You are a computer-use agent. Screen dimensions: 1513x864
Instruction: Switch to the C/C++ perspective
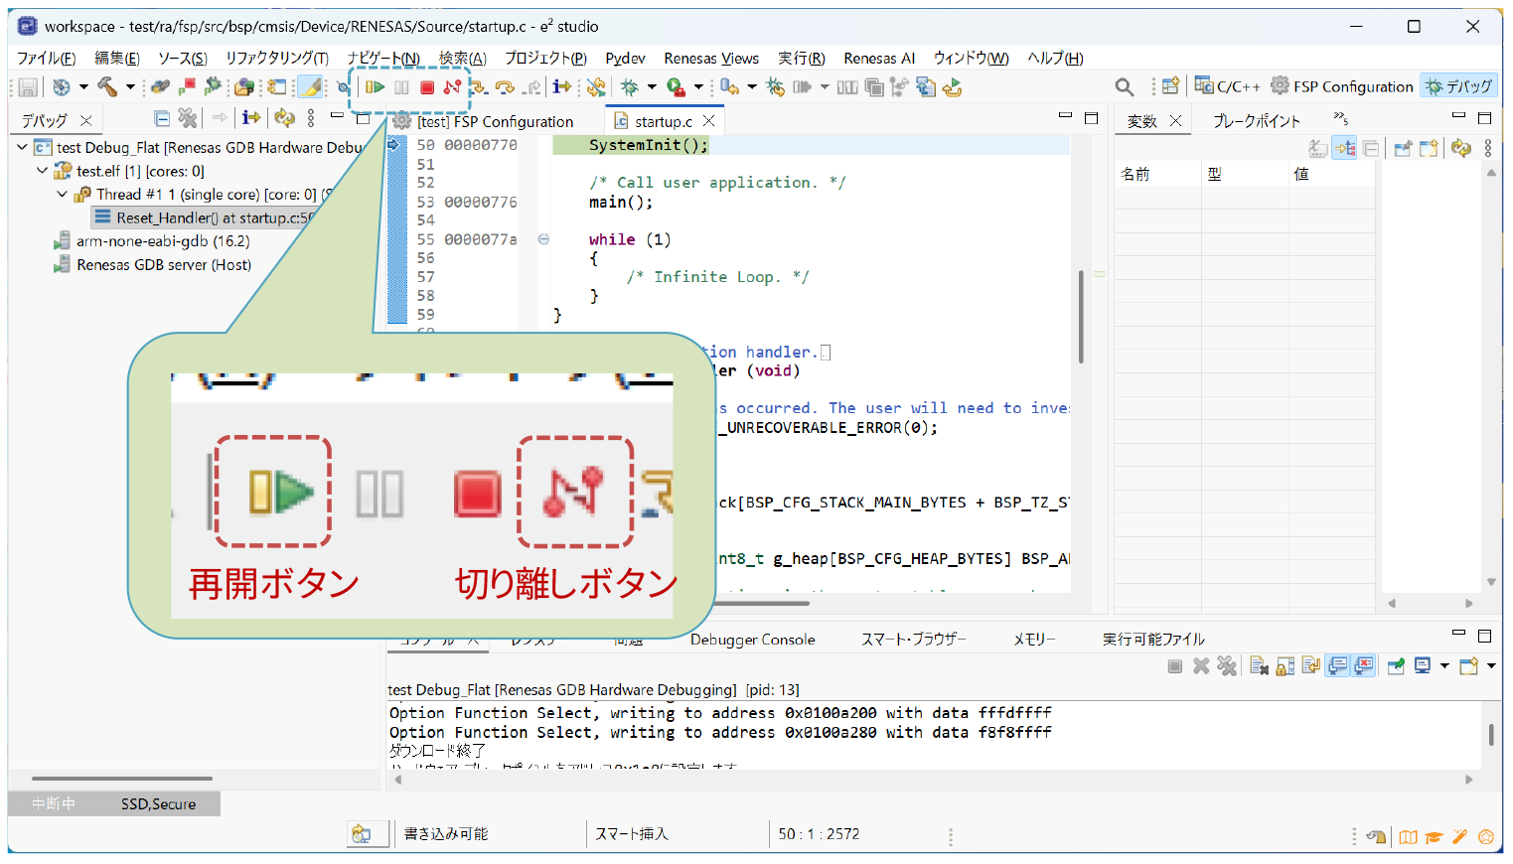1227,86
